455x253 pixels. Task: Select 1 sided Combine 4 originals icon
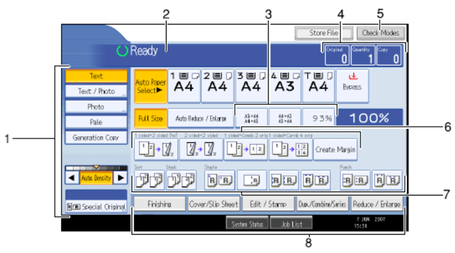(x=291, y=150)
